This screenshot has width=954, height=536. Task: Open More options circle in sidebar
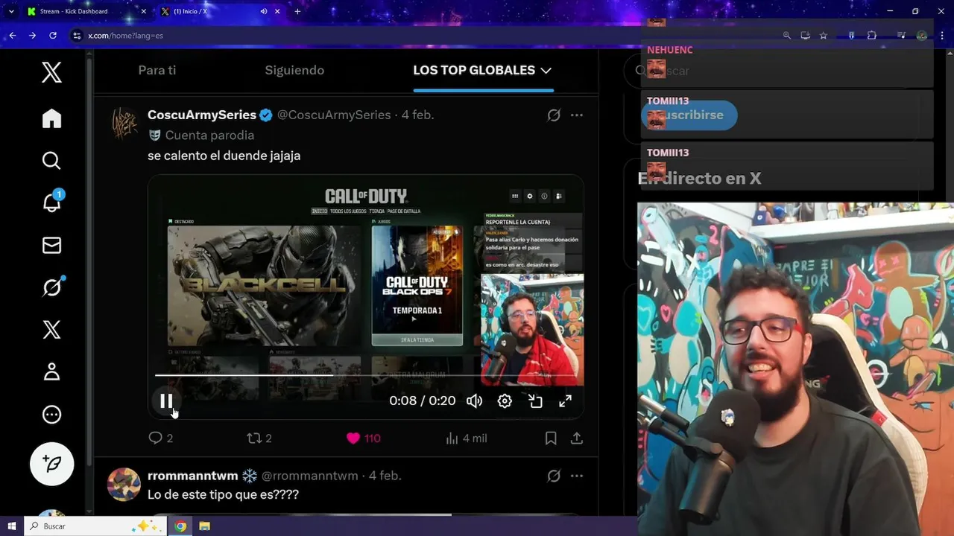(x=51, y=415)
